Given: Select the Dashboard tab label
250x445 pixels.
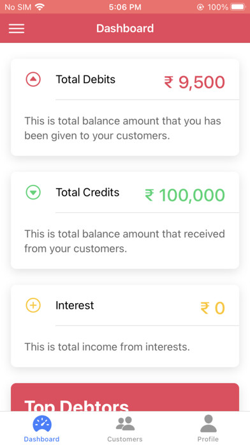Looking at the screenshot, I should (41, 439).
